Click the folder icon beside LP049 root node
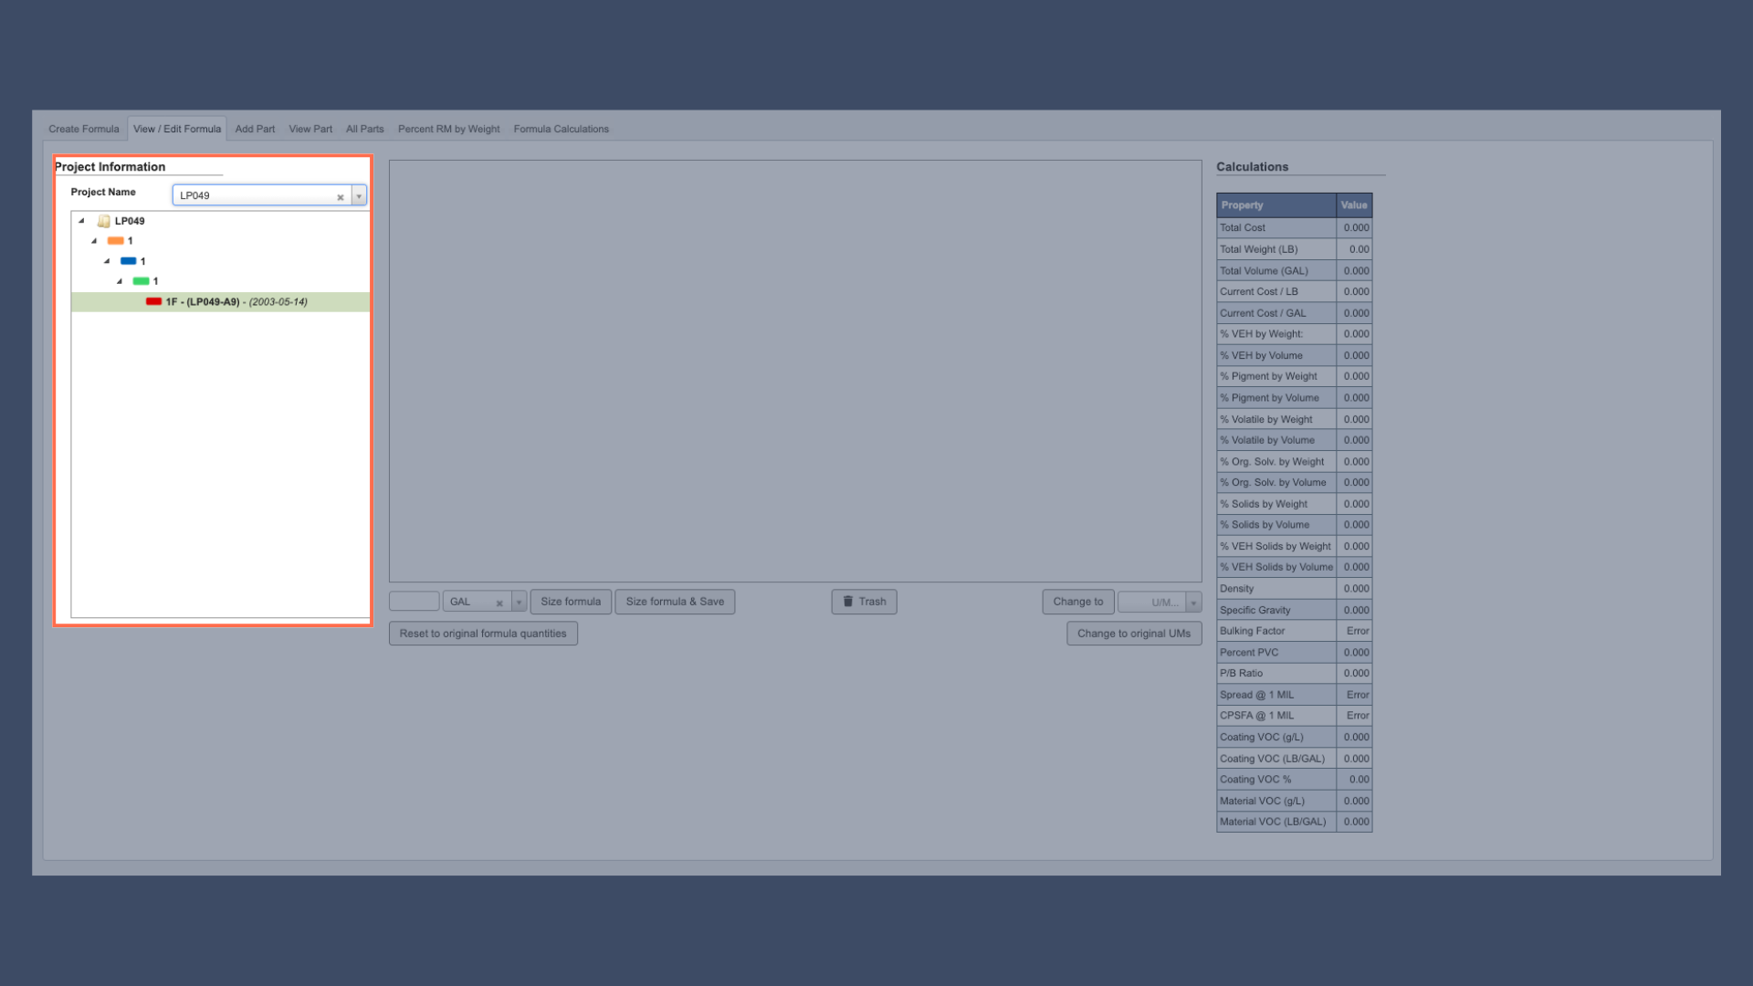Viewport: 1753px width, 986px height. (103, 221)
